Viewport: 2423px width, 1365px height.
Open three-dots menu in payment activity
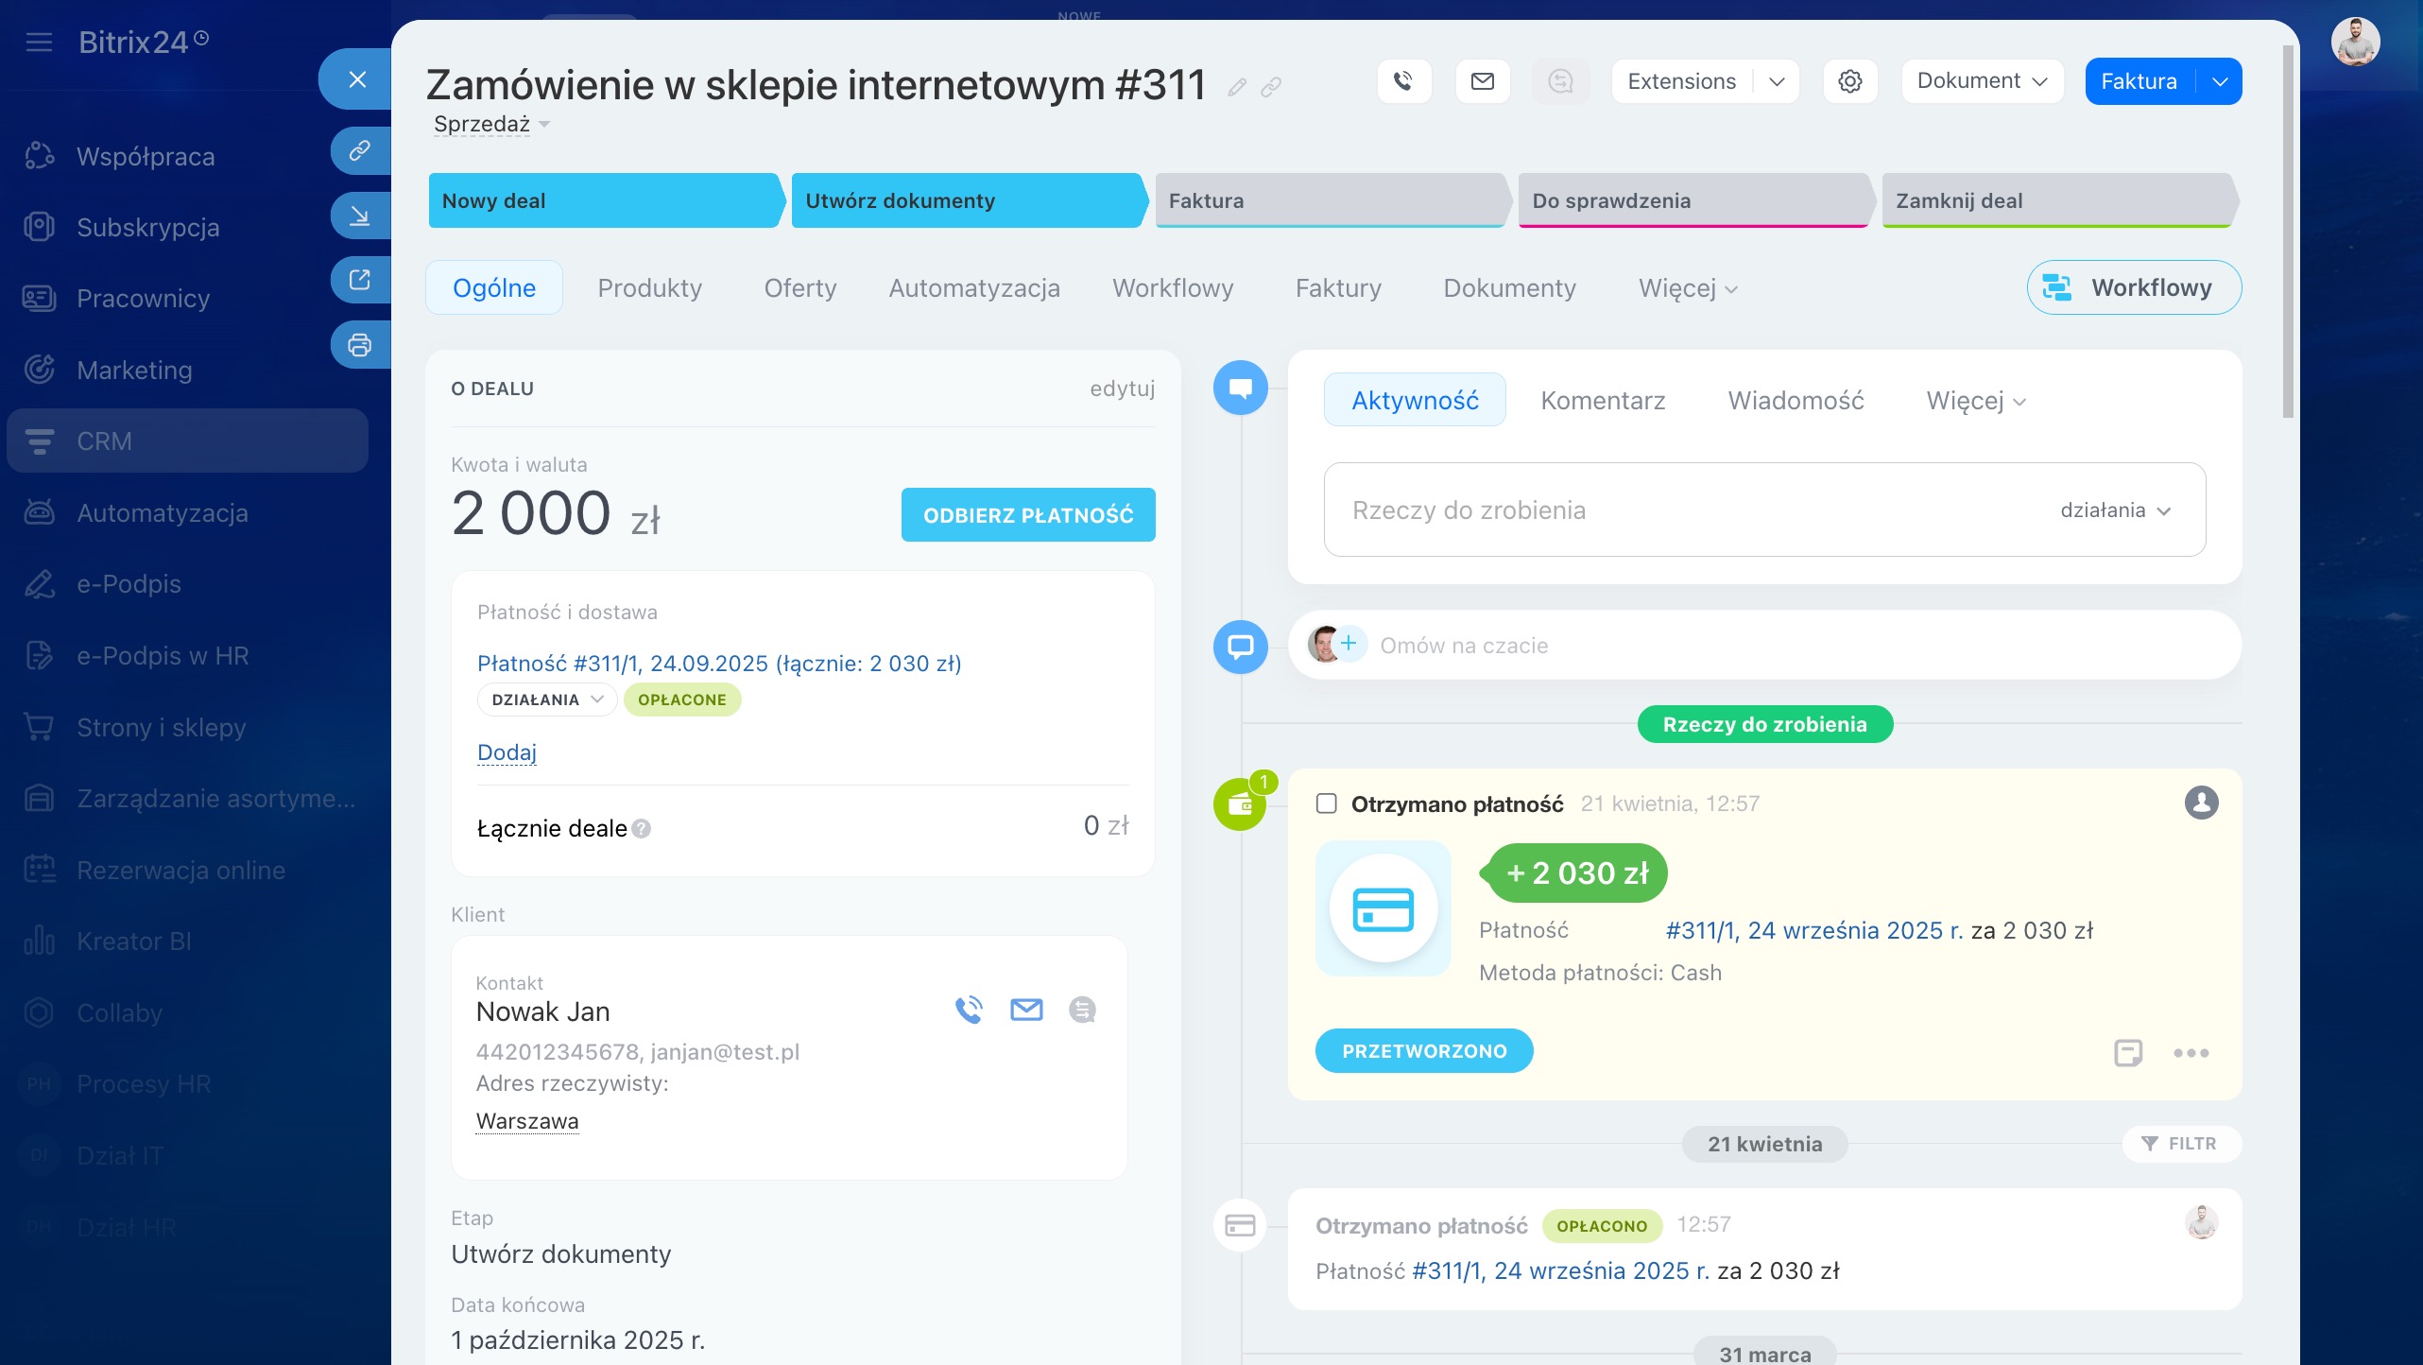click(2191, 1052)
